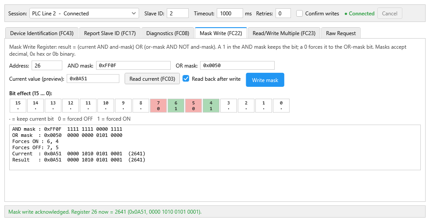Click green bit 6 forced ON cell

click(x=176, y=106)
